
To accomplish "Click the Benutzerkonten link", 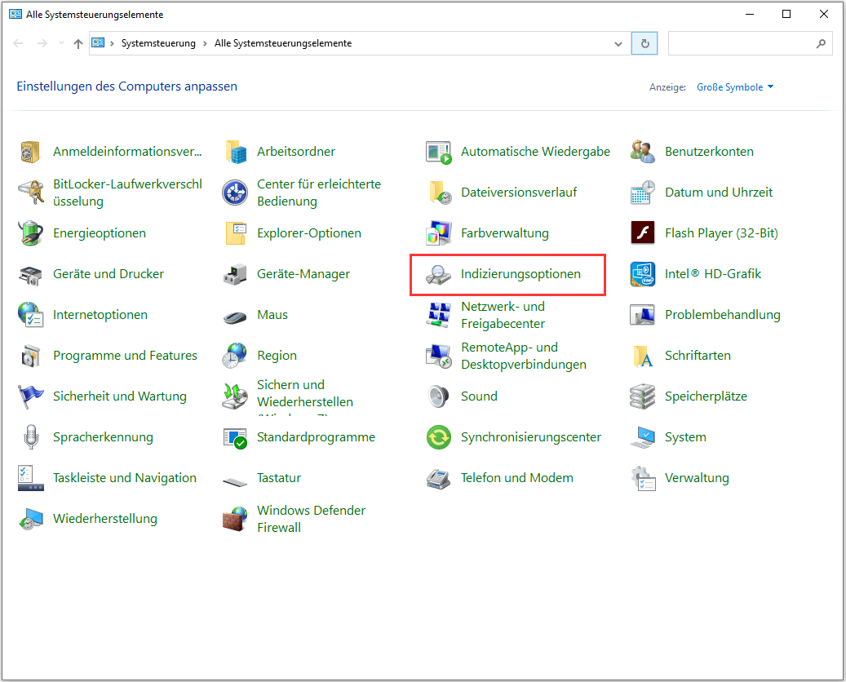I will pyautogui.click(x=709, y=152).
